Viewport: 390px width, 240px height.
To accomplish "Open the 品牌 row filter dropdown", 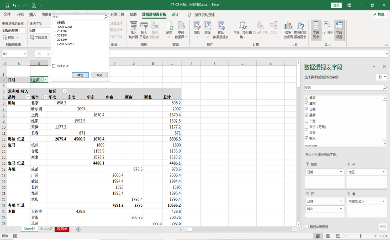I will click(28, 97).
